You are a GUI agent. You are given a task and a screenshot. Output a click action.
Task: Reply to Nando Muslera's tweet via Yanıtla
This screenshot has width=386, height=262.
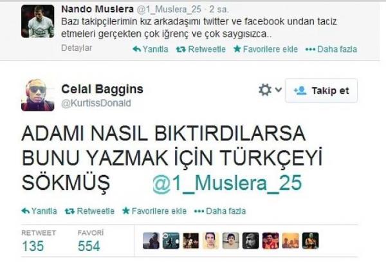coord(151,50)
